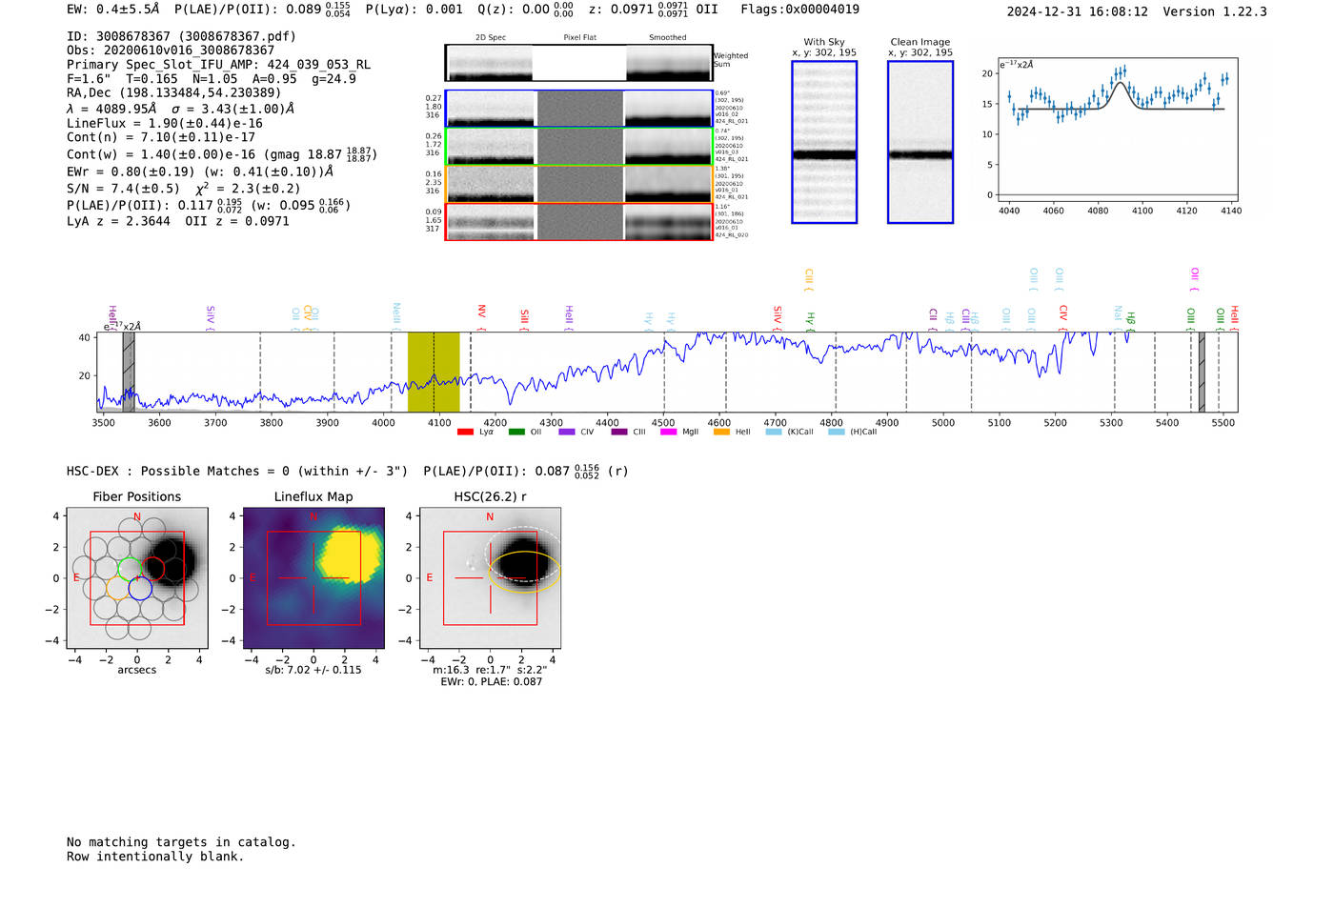Screen dimensions: 1334x908
Task: Click the orange fiber circle in Fiber Positions
Action: [x=117, y=589]
